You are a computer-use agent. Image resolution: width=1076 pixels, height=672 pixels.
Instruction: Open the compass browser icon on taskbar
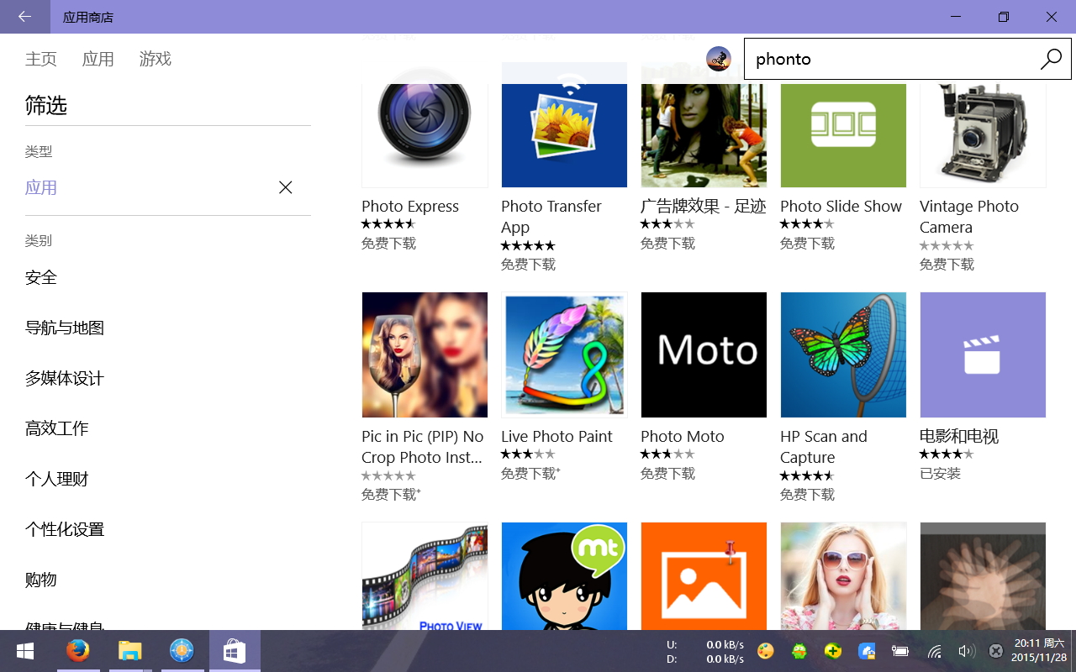click(182, 651)
